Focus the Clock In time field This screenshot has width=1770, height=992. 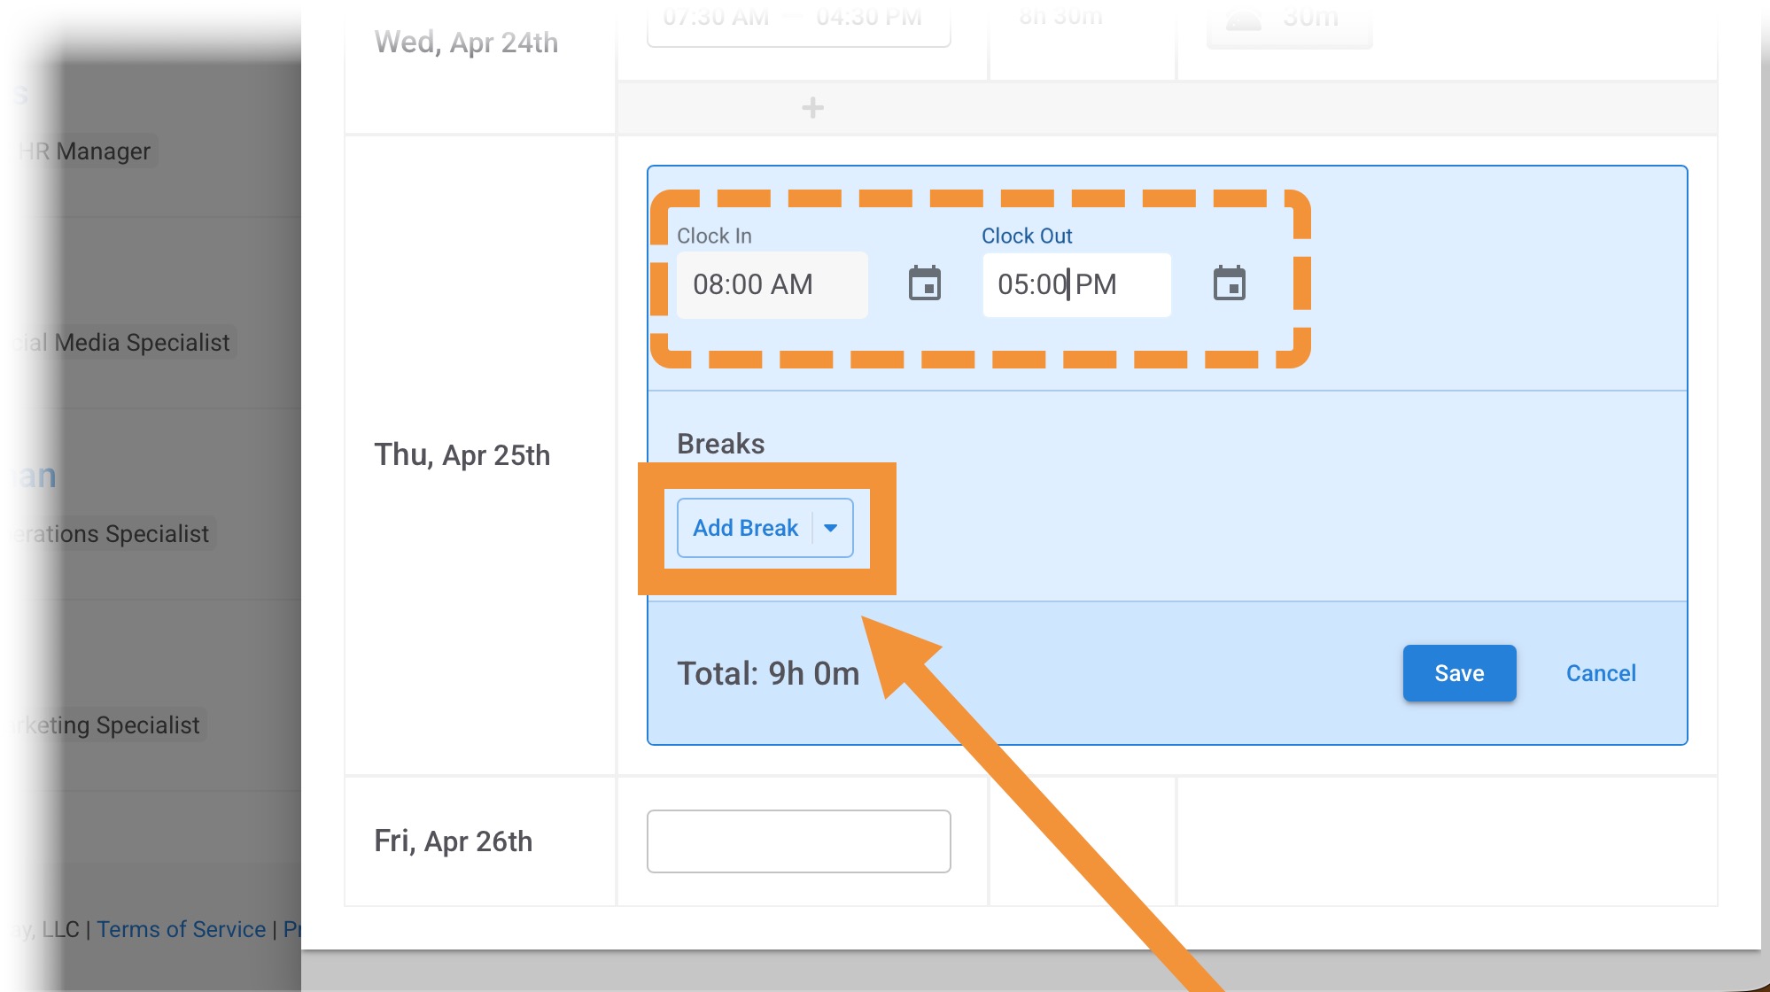(772, 284)
